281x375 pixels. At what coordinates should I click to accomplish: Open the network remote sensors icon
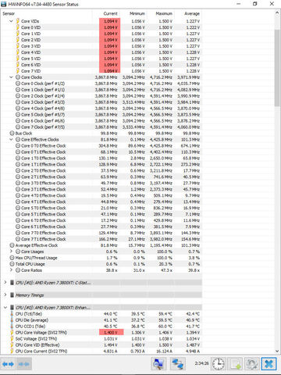click(178, 364)
